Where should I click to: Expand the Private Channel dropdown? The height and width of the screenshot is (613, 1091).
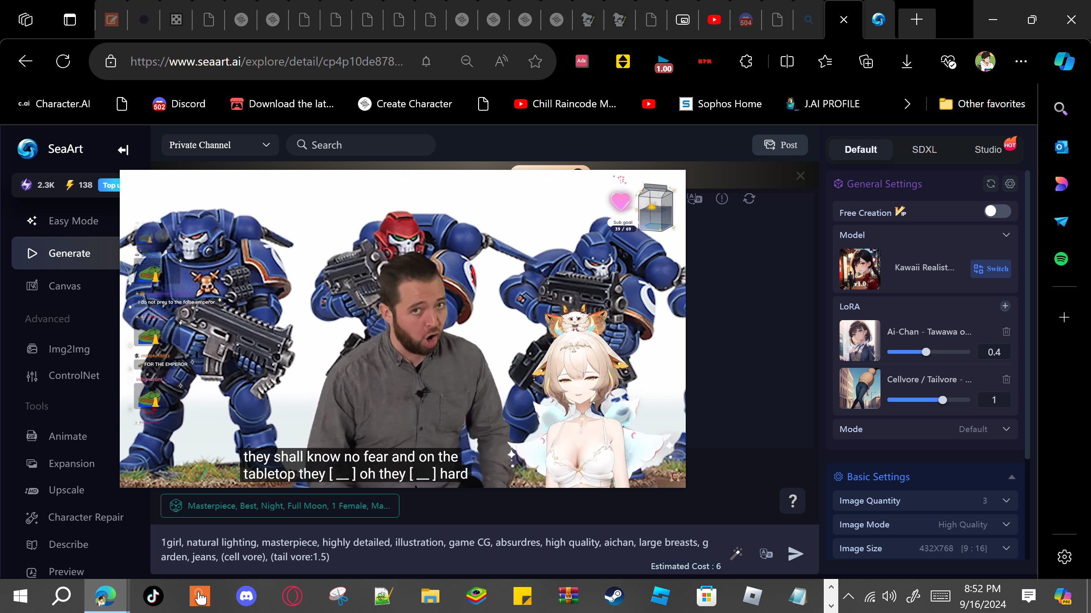[220, 145]
